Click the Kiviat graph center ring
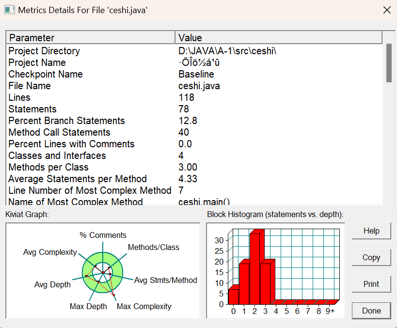Screen dimensions: 397x328 point(103,273)
